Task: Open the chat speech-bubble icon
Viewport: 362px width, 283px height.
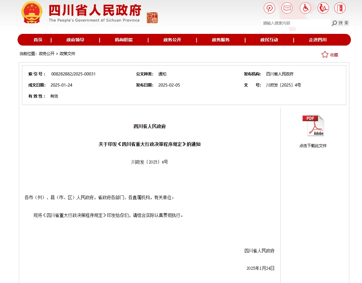Action: [287, 8]
